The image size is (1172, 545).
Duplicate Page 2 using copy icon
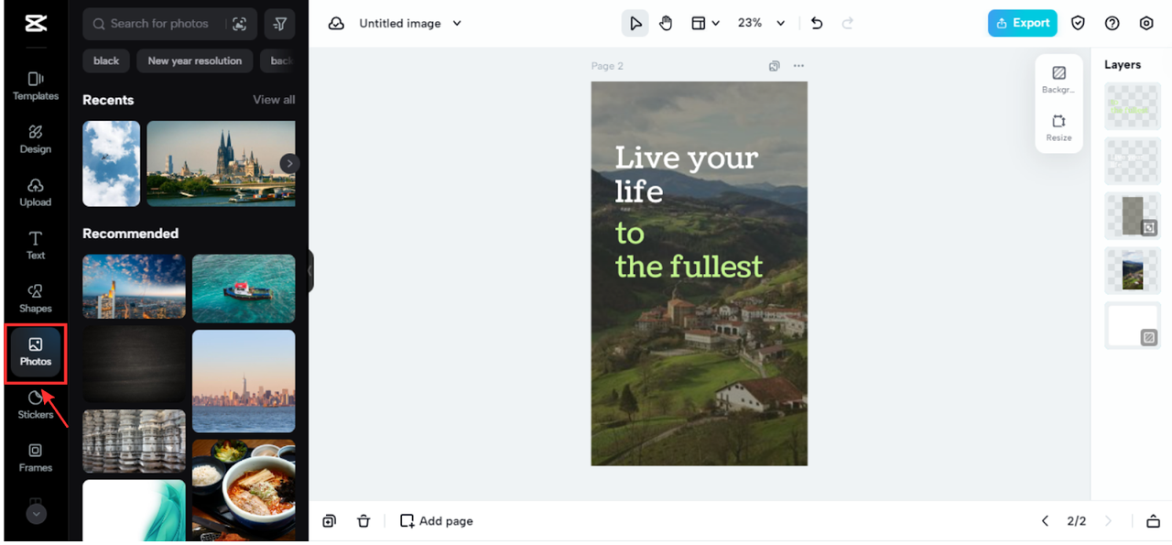[x=775, y=66]
